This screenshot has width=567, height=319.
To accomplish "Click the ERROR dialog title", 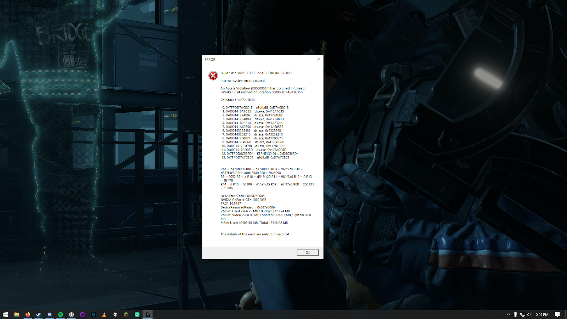I will click(210, 60).
